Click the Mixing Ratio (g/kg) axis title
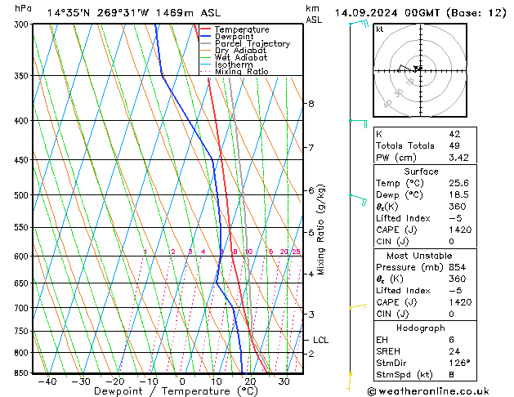 [x=321, y=230]
